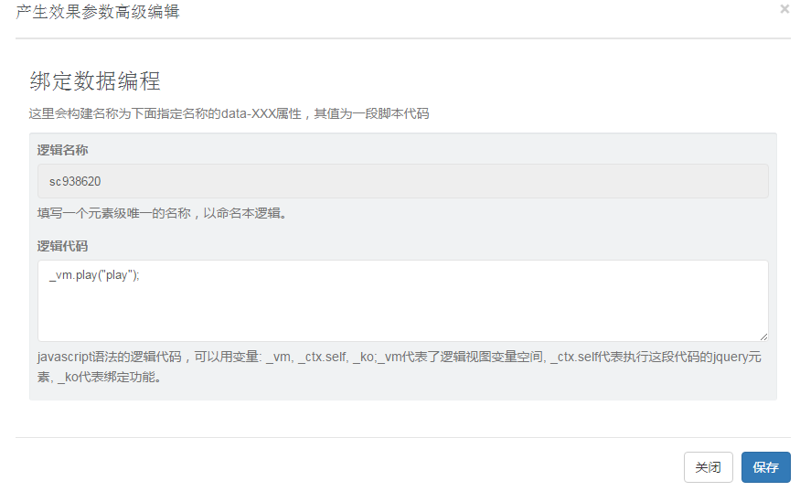800x502 pixels.
Task: Focus the 逻辑名称 input containing sc938620
Action: (x=402, y=181)
